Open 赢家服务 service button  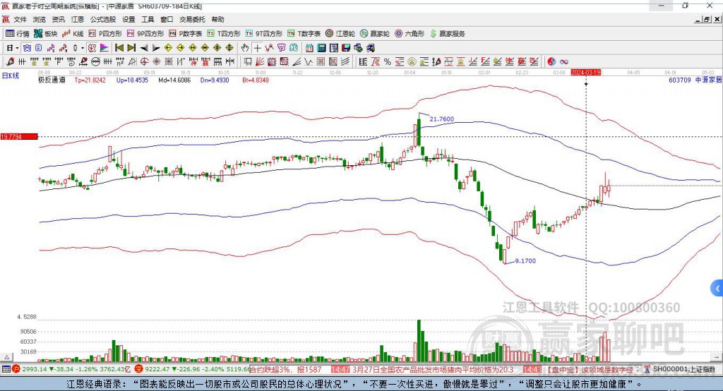[448, 34]
